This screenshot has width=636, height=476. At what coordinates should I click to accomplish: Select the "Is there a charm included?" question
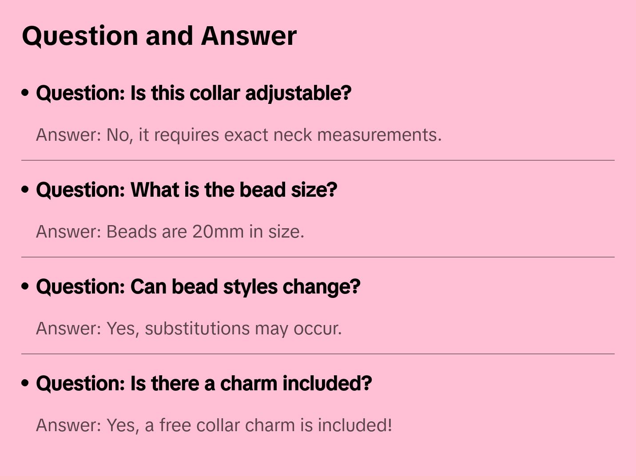(x=204, y=384)
